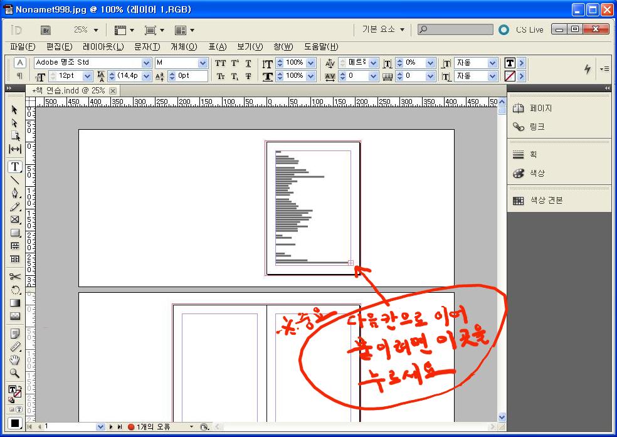Select the Scissors tool

15,276
